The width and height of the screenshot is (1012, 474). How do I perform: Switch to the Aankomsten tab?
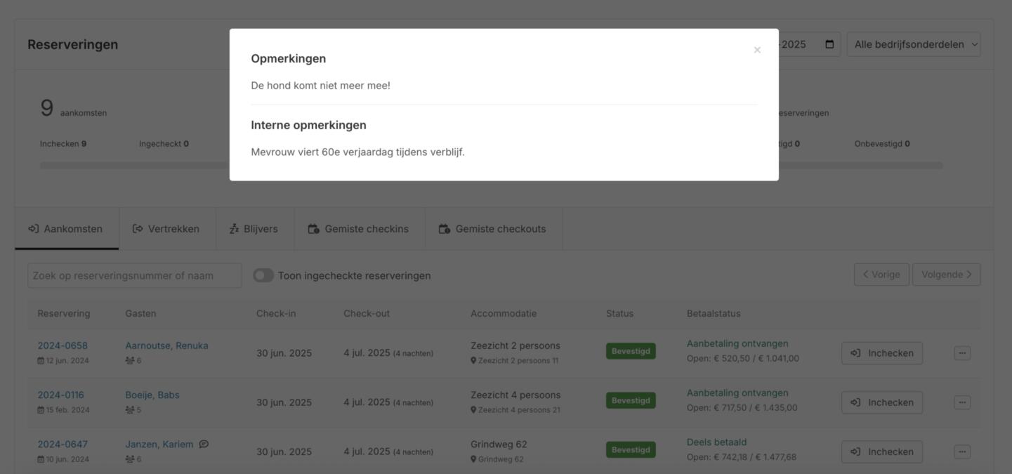(x=67, y=229)
